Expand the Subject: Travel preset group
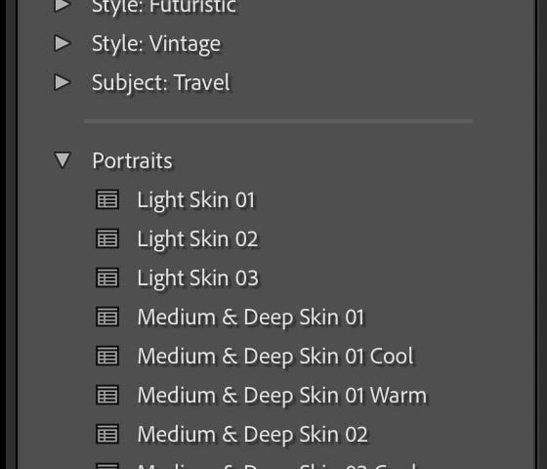The height and width of the screenshot is (469, 547). [x=63, y=82]
